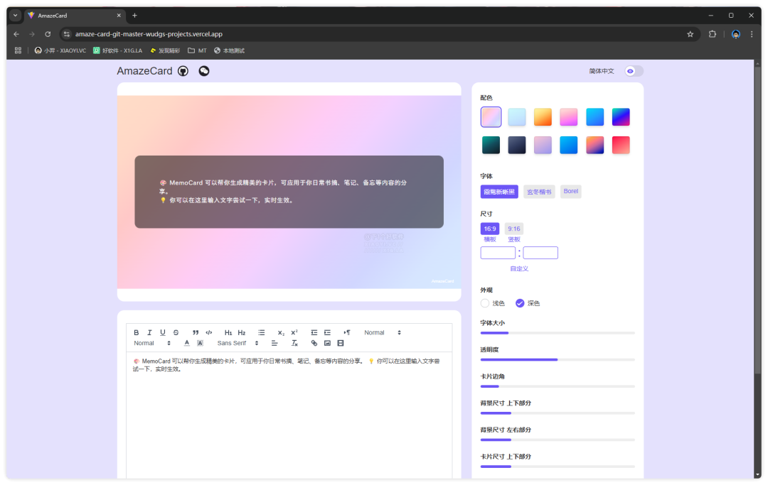Toggle the language switch beside 简体中文

(634, 72)
